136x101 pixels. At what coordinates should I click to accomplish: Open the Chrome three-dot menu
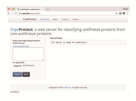pyautogui.click(x=127, y=13)
